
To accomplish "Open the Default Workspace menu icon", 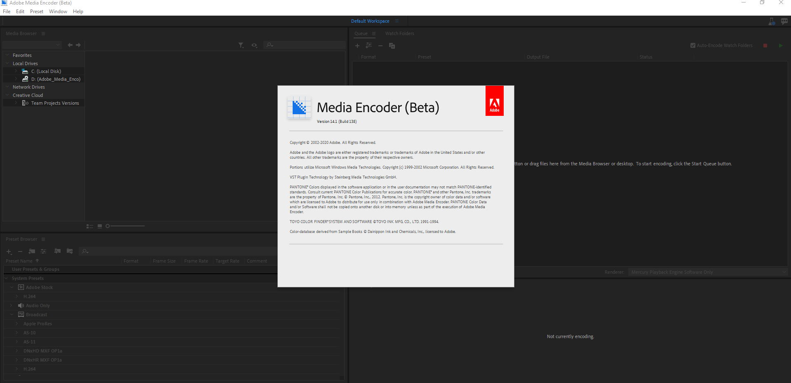I will click(397, 21).
